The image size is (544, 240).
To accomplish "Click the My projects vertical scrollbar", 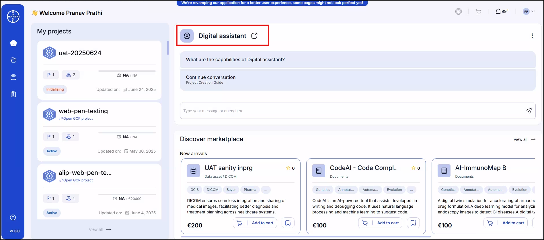I will (x=168, y=48).
